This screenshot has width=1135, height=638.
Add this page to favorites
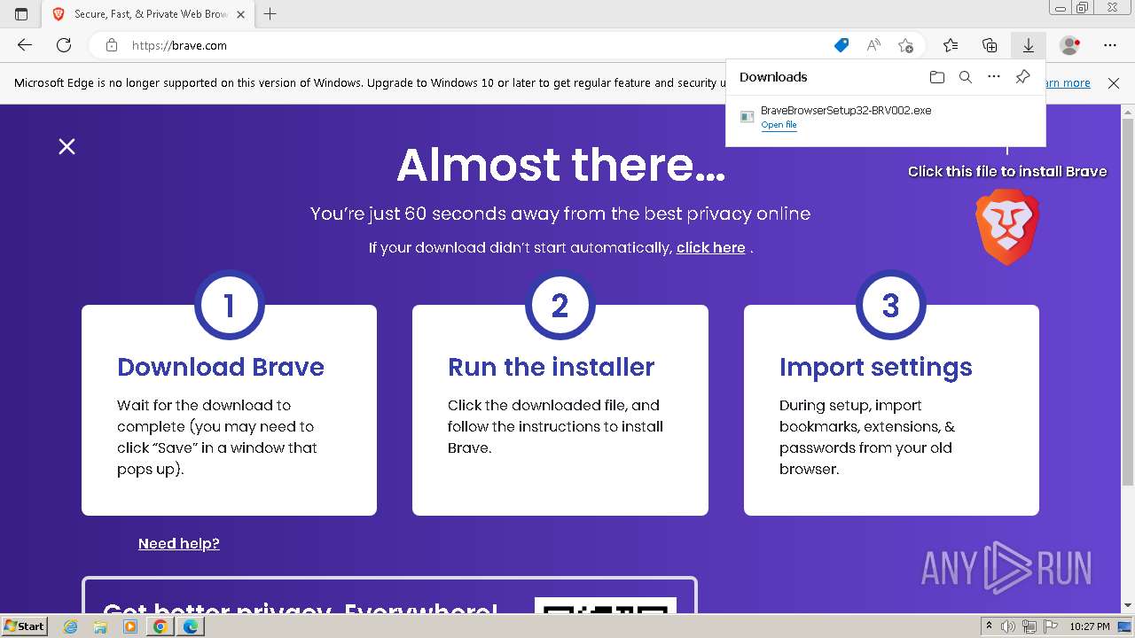click(x=905, y=45)
